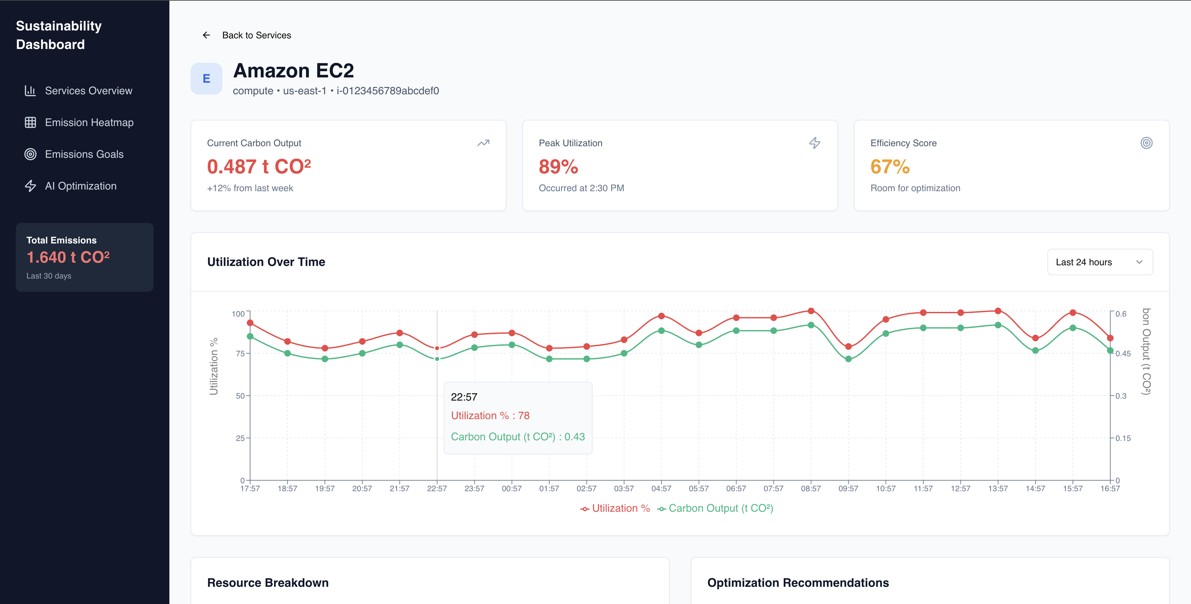Open the Emission Heatmap grid icon

[x=30, y=122]
